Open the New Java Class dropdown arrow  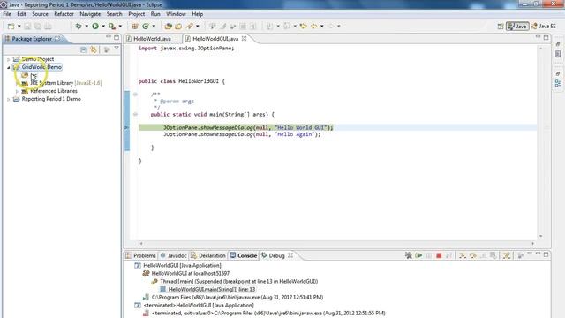click(154, 26)
